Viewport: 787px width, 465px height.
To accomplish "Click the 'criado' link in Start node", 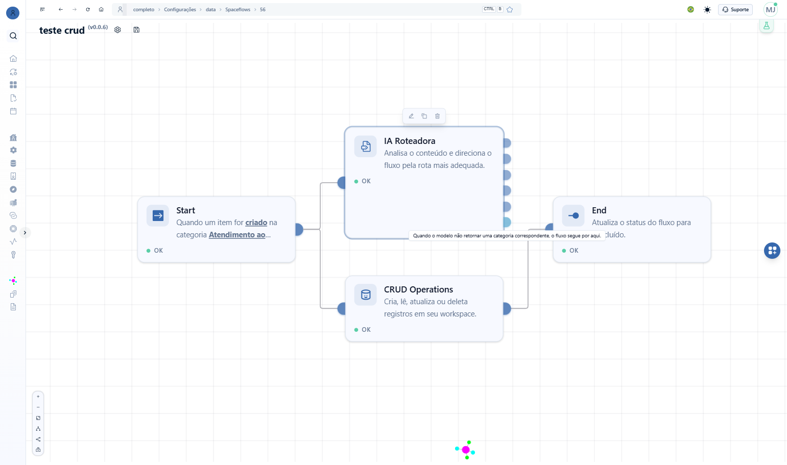I will pyautogui.click(x=256, y=223).
